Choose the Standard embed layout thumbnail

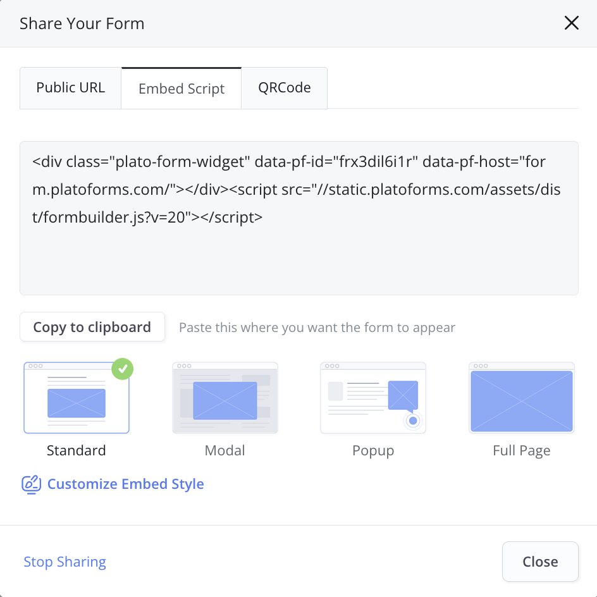pos(77,398)
